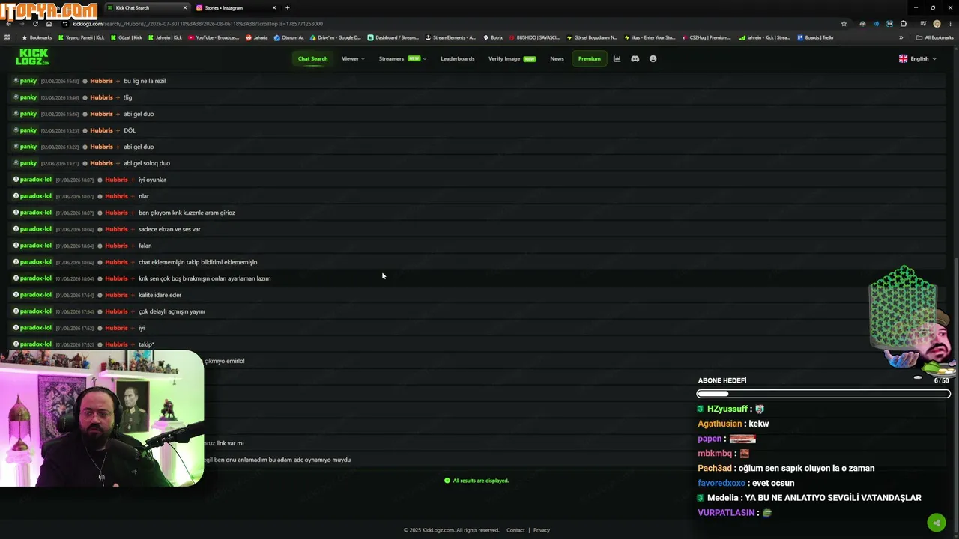Expand the Streamers dropdown menu
959x539 pixels.
pos(402,58)
